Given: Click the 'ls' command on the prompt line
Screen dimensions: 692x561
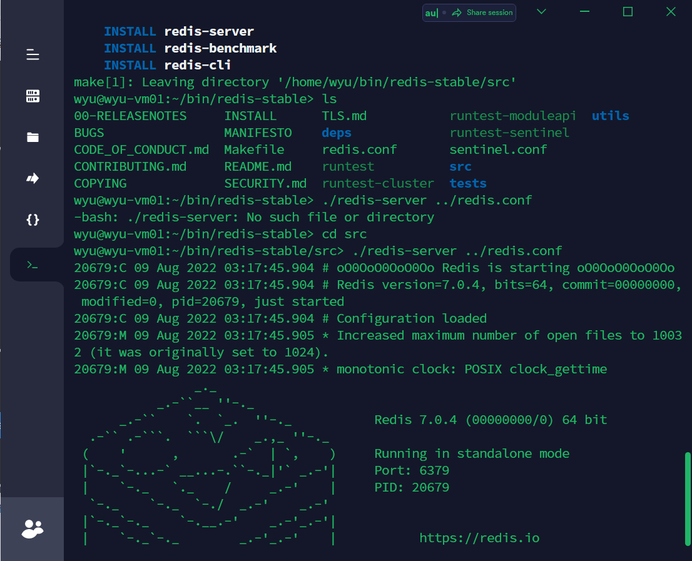Looking at the screenshot, I should (329, 99).
